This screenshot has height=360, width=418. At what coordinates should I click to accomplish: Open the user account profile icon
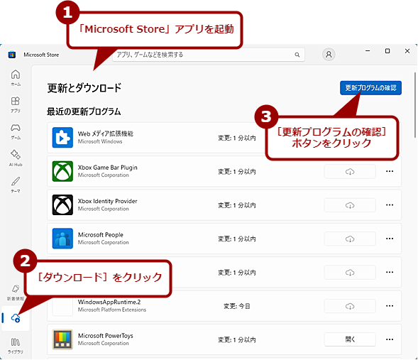point(329,55)
